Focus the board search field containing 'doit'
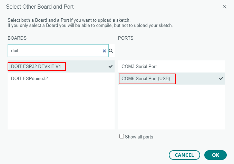 coord(58,51)
